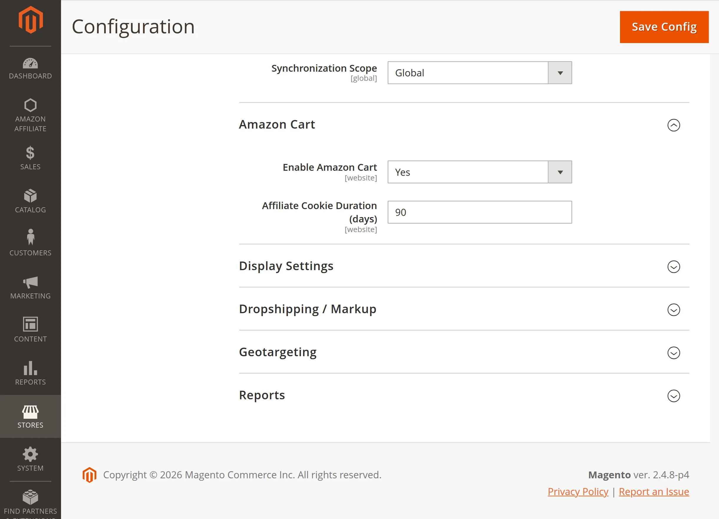Image resolution: width=719 pixels, height=519 pixels.
Task: Select the STORES menu label
Action: [30, 425]
